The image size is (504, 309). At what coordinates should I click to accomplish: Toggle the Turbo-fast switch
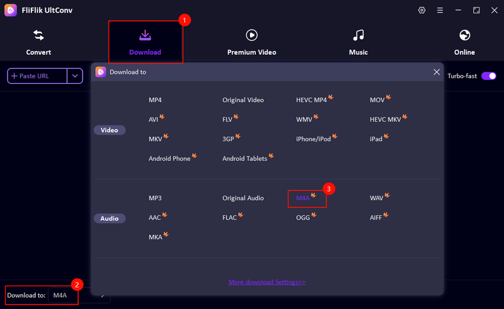(x=489, y=76)
